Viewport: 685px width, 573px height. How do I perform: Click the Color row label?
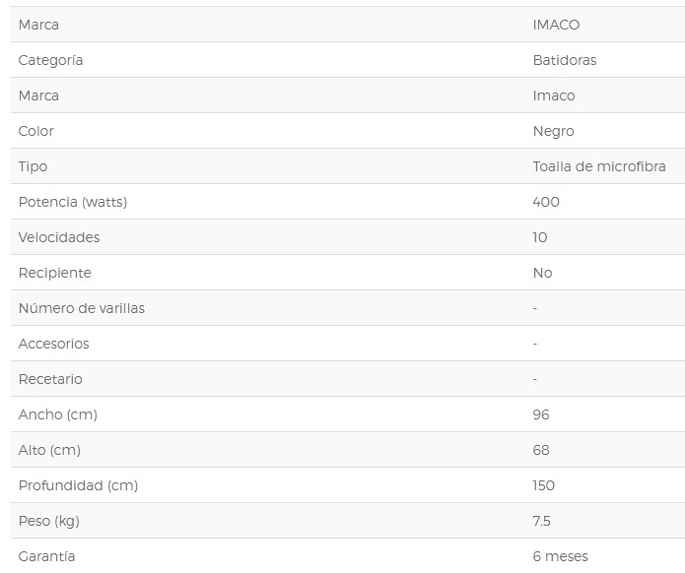tap(35, 131)
